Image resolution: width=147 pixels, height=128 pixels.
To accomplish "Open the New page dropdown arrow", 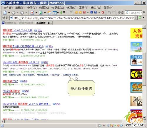I will (9, 13).
